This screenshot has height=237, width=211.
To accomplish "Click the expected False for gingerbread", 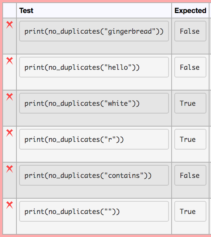I will (190, 31).
